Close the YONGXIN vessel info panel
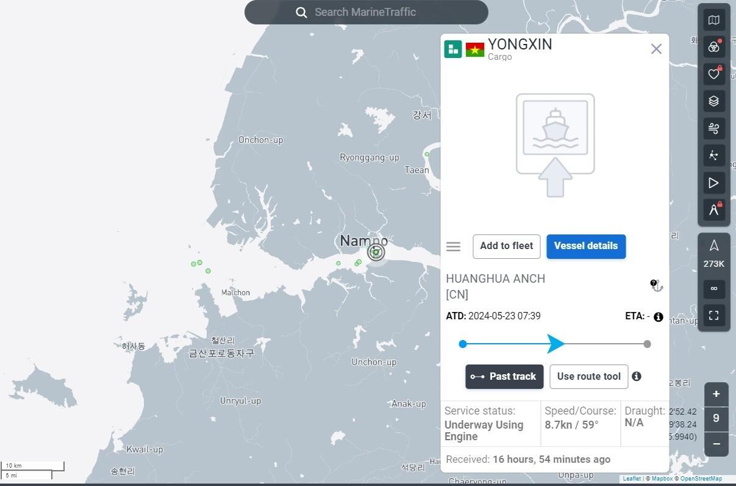Screen dimensions: 736x486 click(656, 49)
